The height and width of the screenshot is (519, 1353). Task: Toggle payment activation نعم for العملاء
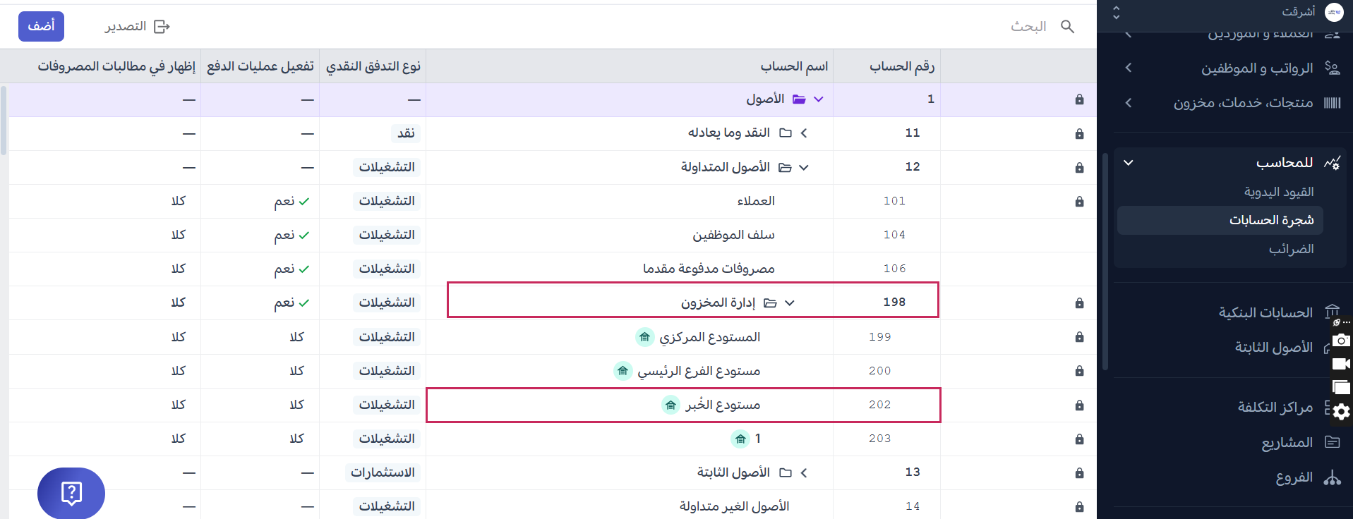[x=292, y=202]
